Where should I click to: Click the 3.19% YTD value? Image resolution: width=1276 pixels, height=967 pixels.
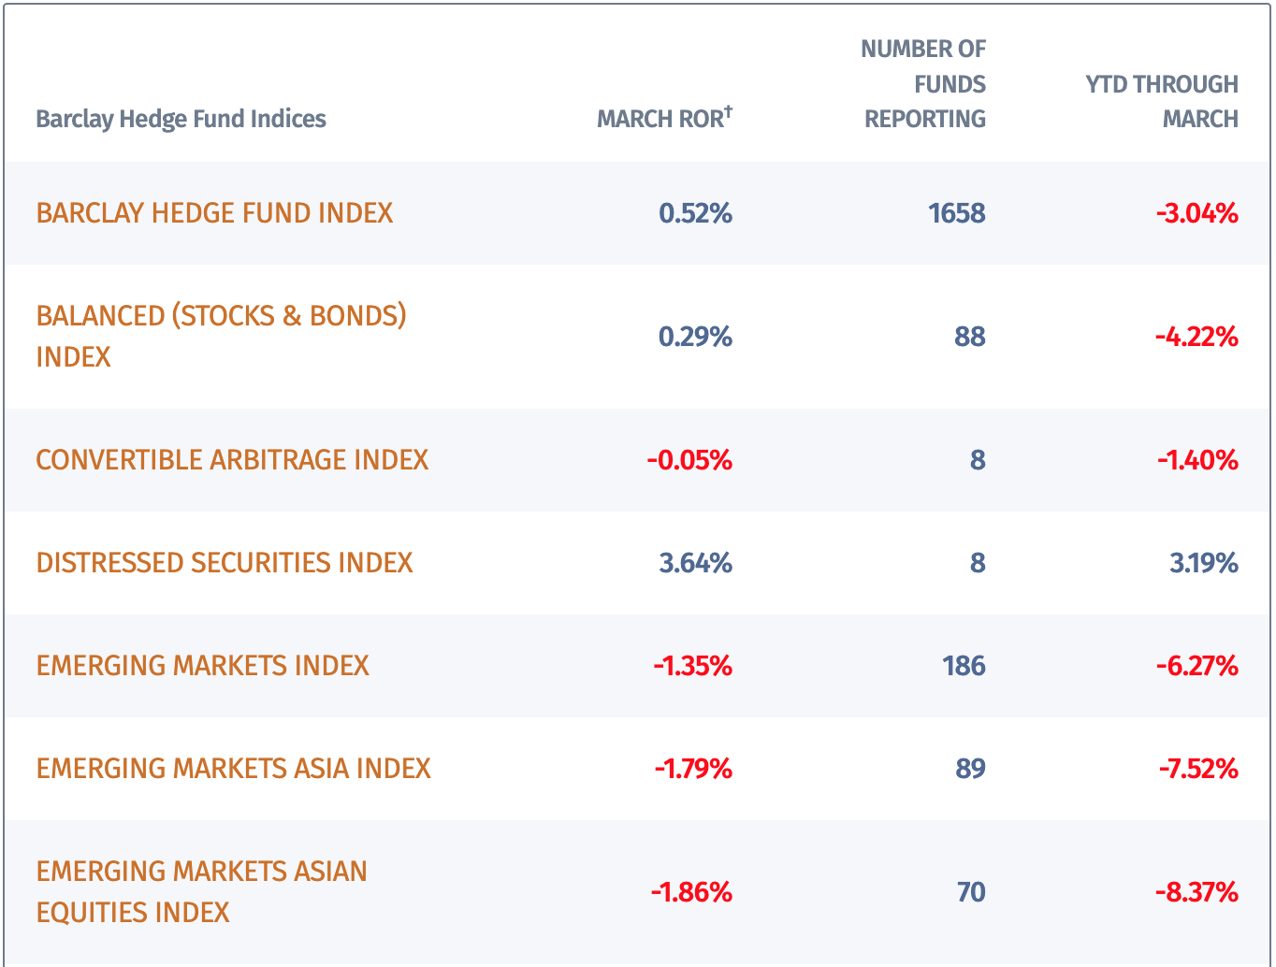[x=1203, y=563]
